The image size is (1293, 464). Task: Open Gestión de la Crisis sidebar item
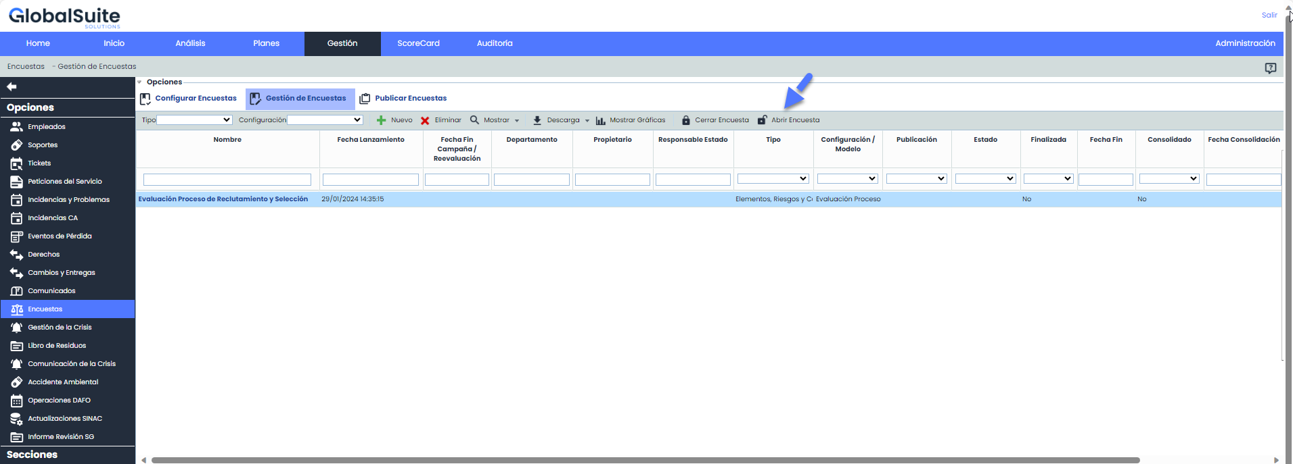coord(60,328)
